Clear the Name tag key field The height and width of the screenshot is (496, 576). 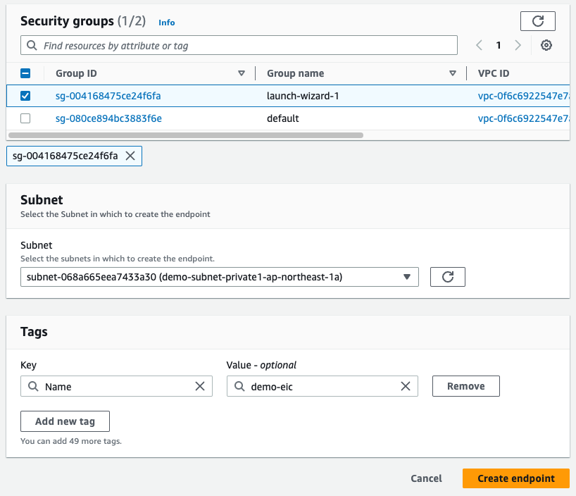[x=200, y=386]
